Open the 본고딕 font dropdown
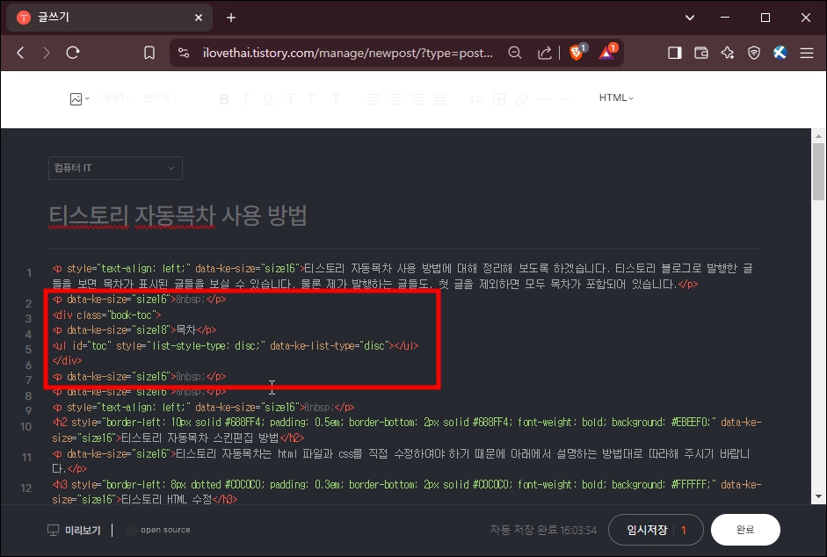This screenshot has height=557, width=827. coord(160,98)
